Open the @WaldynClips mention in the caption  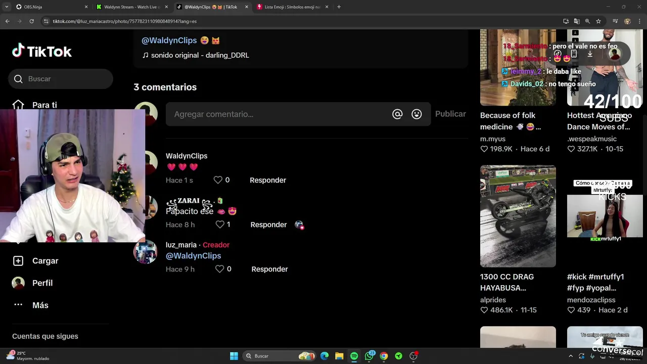point(169,40)
